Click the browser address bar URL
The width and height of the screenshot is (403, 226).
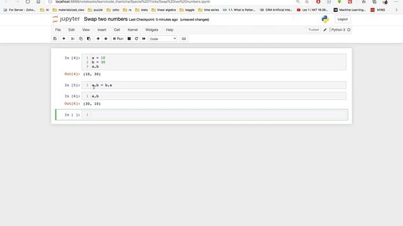(133, 1)
